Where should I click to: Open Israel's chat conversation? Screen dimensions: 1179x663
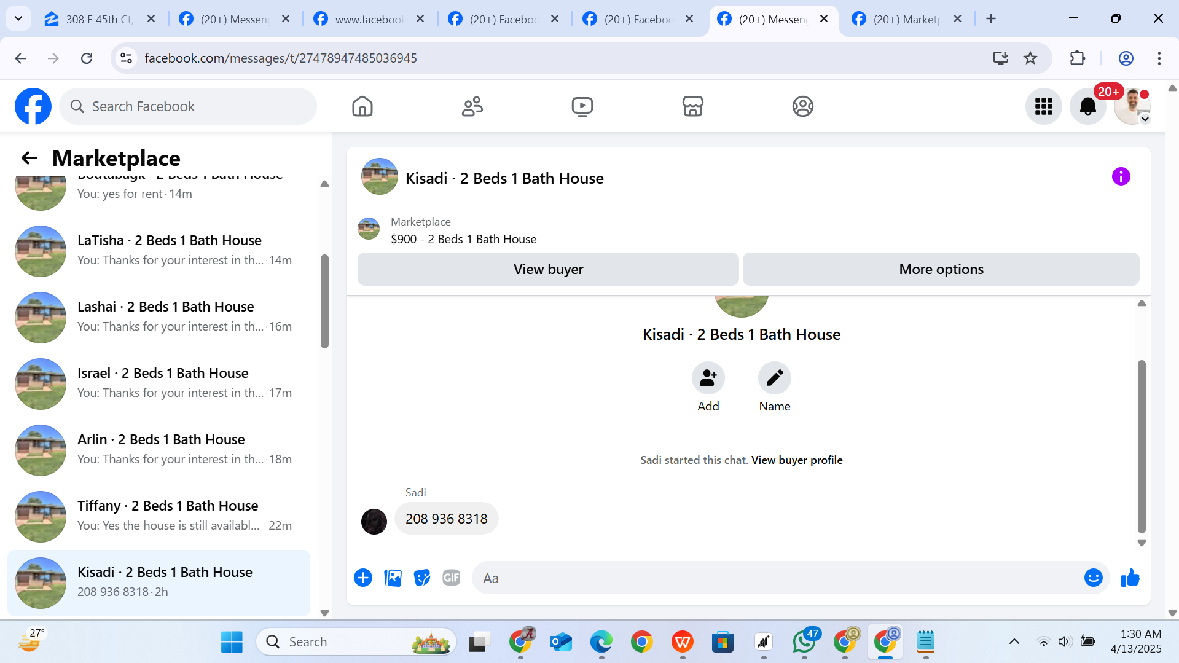pos(159,383)
